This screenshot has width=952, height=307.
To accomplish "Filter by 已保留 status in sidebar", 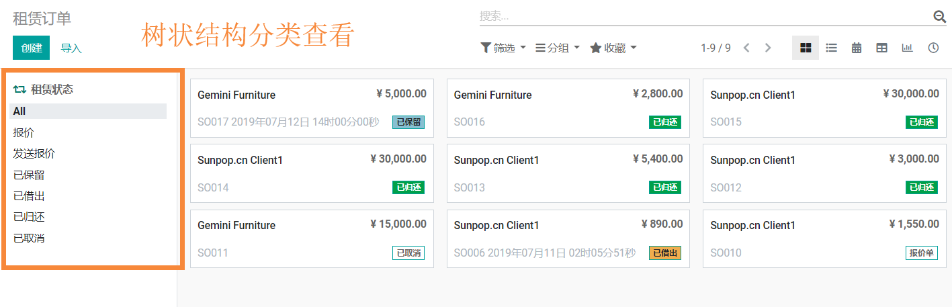I will [x=29, y=175].
